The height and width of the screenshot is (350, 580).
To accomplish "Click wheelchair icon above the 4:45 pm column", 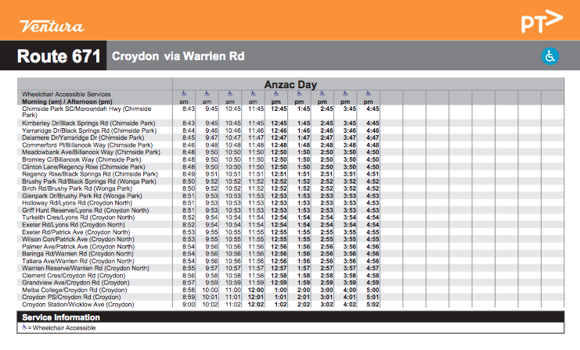I will click(368, 94).
